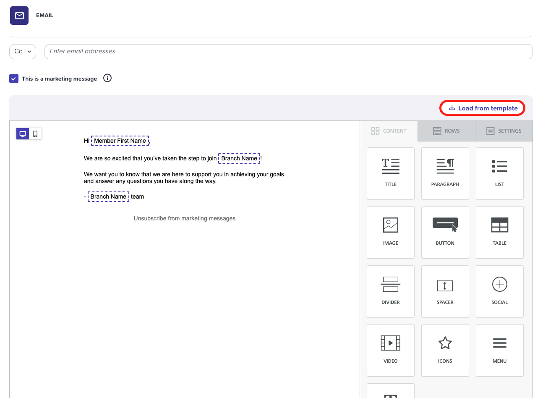The width and height of the screenshot is (543, 398).
Task: Select the desktop preview toggle
Action: (22, 134)
